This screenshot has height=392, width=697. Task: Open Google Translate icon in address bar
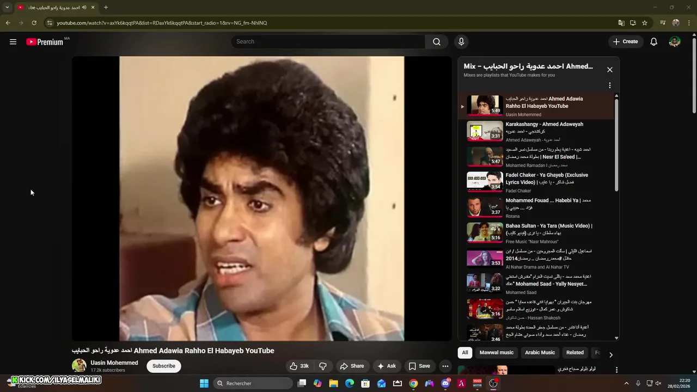(x=621, y=23)
